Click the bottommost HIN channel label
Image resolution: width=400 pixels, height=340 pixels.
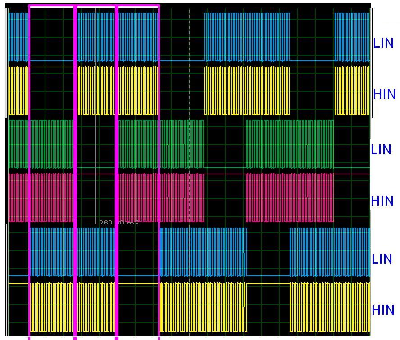click(x=384, y=310)
